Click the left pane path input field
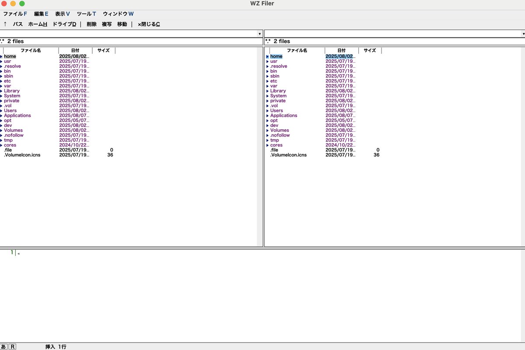Viewport: 525px width, 350px height. [x=128, y=34]
